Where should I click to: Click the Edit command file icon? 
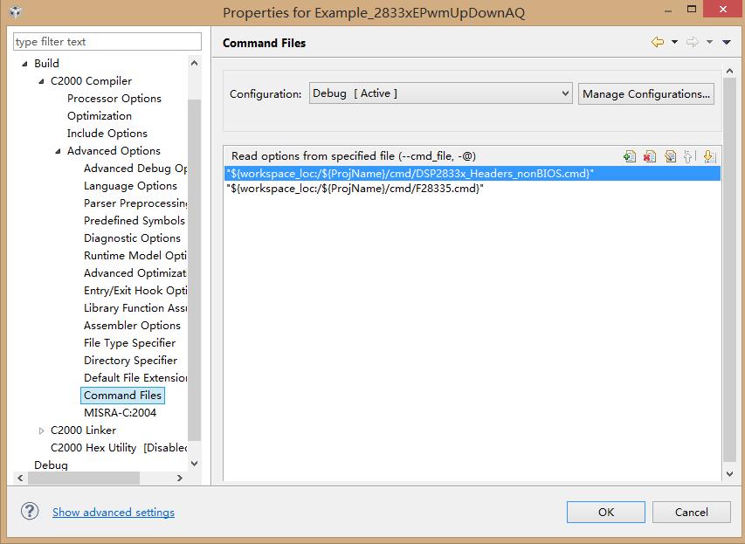coord(670,156)
